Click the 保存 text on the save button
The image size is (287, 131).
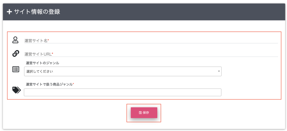146,113
